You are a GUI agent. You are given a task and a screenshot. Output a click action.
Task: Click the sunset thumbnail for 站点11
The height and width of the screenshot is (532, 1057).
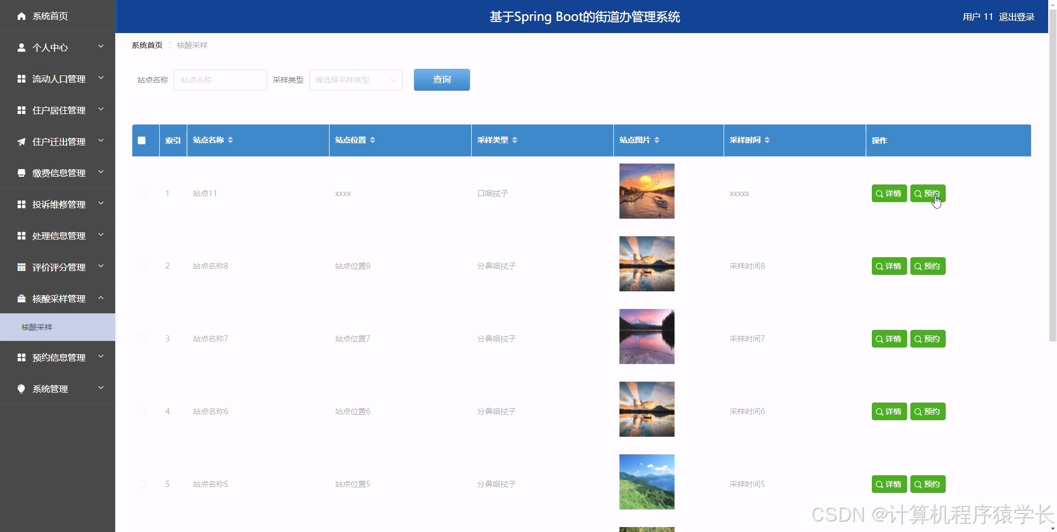coord(646,191)
